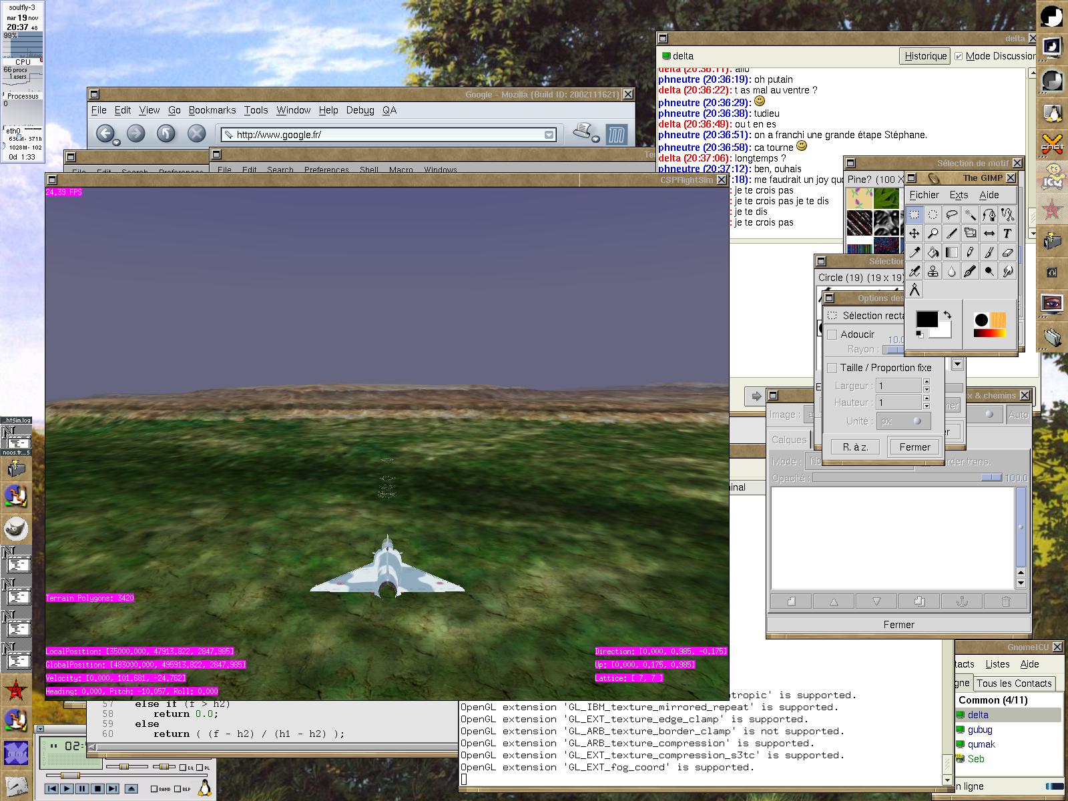Viewport: 1068px width, 801px height.
Task: Enable REP repeat in media player
Action: (x=178, y=789)
